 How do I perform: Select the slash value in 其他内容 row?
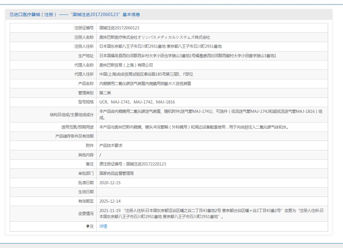pyautogui.click(x=100, y=155)
